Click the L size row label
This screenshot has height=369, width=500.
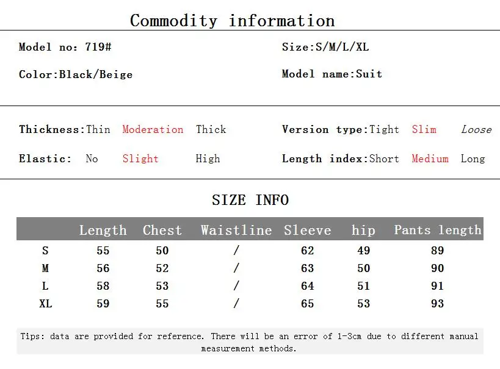tap(45, 286)
